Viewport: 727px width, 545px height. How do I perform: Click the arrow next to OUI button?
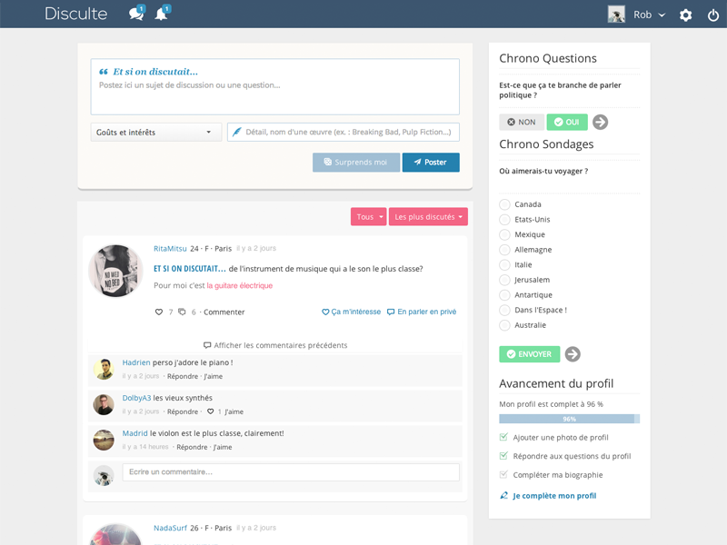point(600,122)
